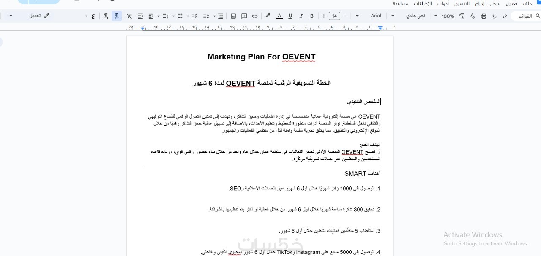Image resolution: width=541 pixels, height=256 pixels.
Task: Expand the bulleted list options arrow
Action: [173, 16]
